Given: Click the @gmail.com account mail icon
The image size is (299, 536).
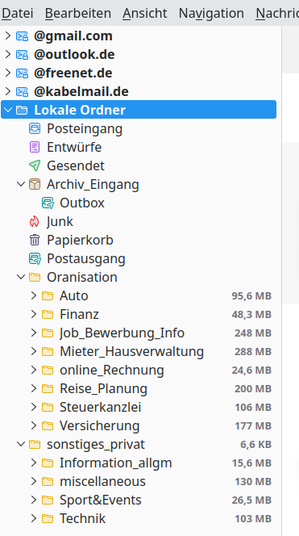Looking at the screenshot, I should [22, 36].
